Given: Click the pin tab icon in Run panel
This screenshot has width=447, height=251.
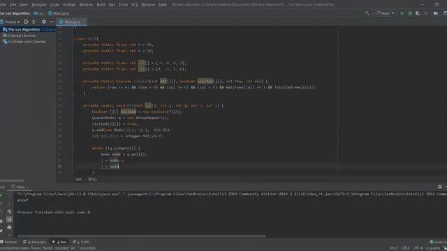Looking at the screenshot, I should [1, 231].
